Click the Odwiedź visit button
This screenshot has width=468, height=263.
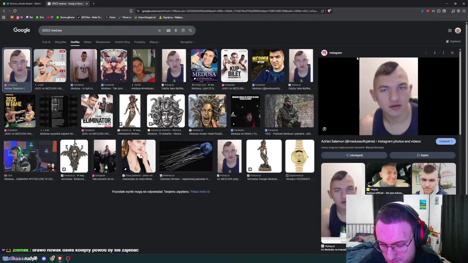point(446,141)
